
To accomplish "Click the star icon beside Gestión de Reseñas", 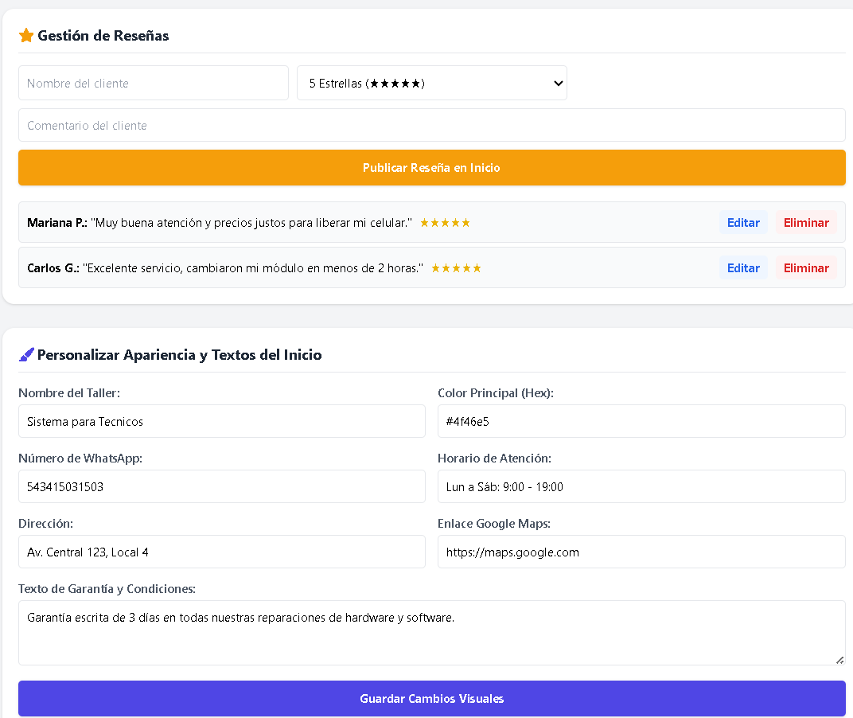I will click(26, 36).
